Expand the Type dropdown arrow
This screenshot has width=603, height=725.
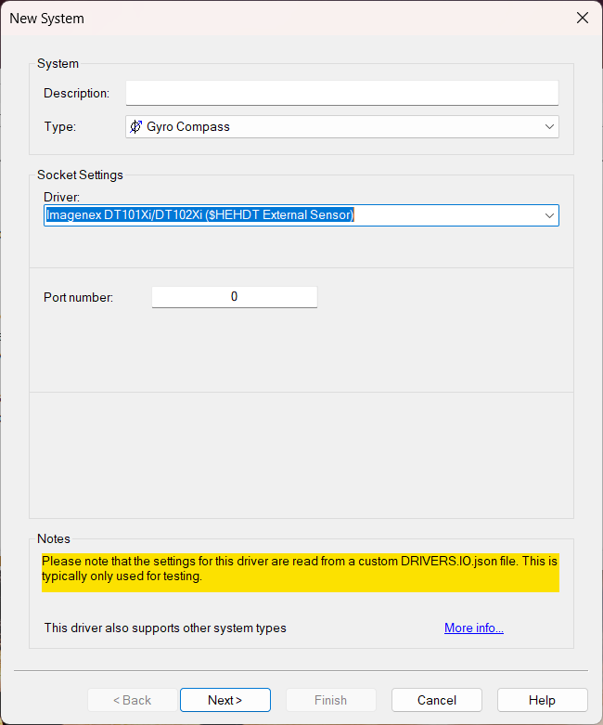[x=549, y=126]
